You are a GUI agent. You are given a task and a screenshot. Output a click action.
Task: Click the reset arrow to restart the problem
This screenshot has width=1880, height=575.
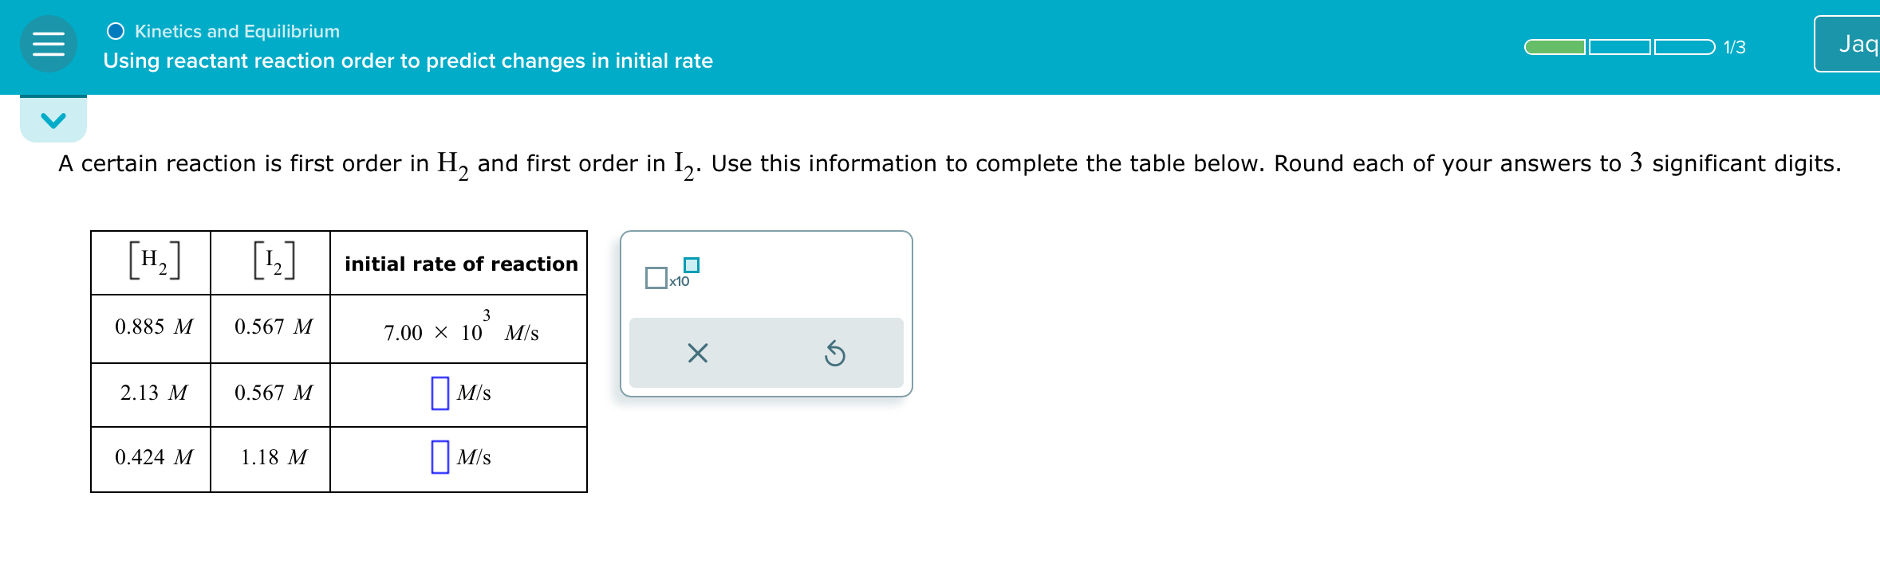coord(836,352)
